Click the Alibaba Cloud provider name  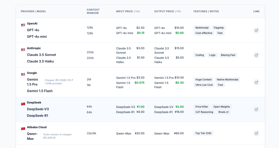tap(37, 127)
